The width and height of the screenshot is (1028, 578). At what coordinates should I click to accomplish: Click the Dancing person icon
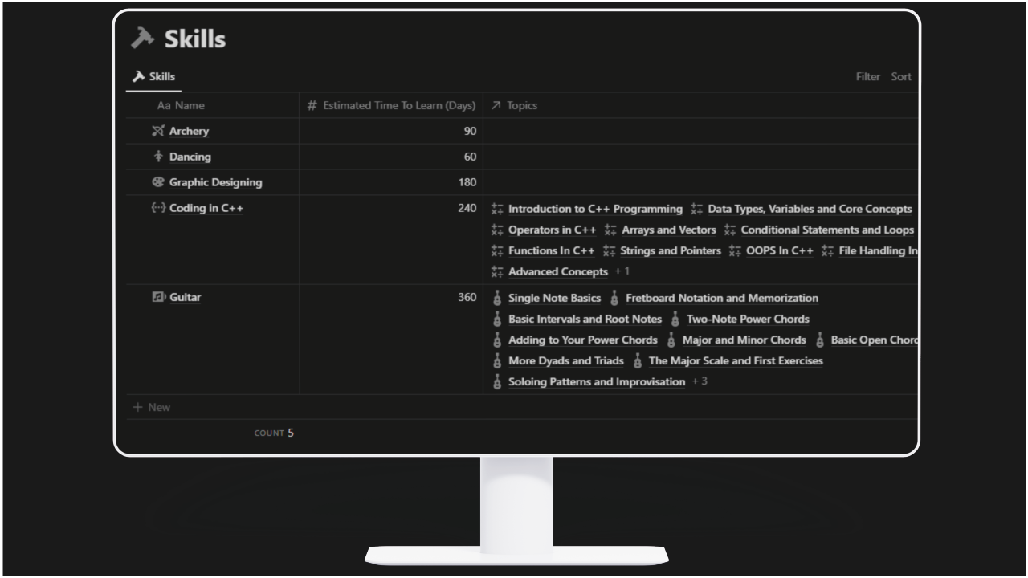click(x=158, y=157)
